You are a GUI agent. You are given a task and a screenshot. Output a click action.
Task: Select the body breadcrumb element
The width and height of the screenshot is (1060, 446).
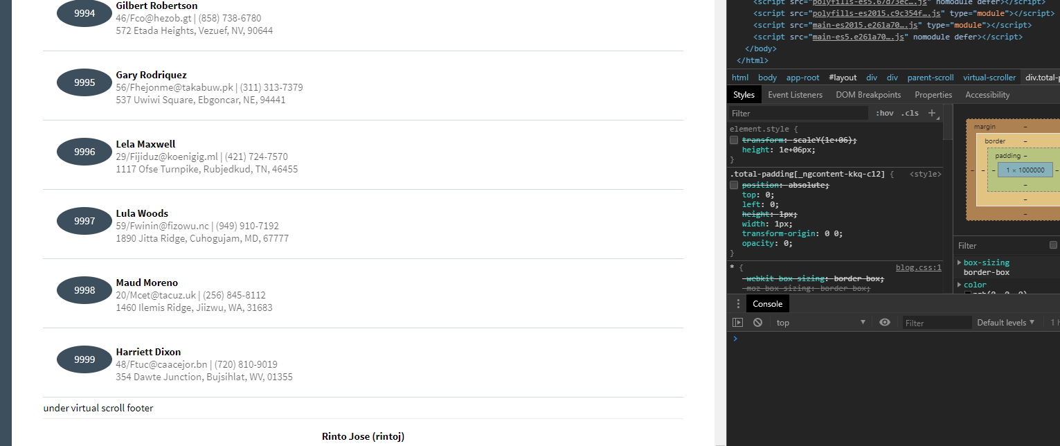pyautogui.click(x=768, y=78)
